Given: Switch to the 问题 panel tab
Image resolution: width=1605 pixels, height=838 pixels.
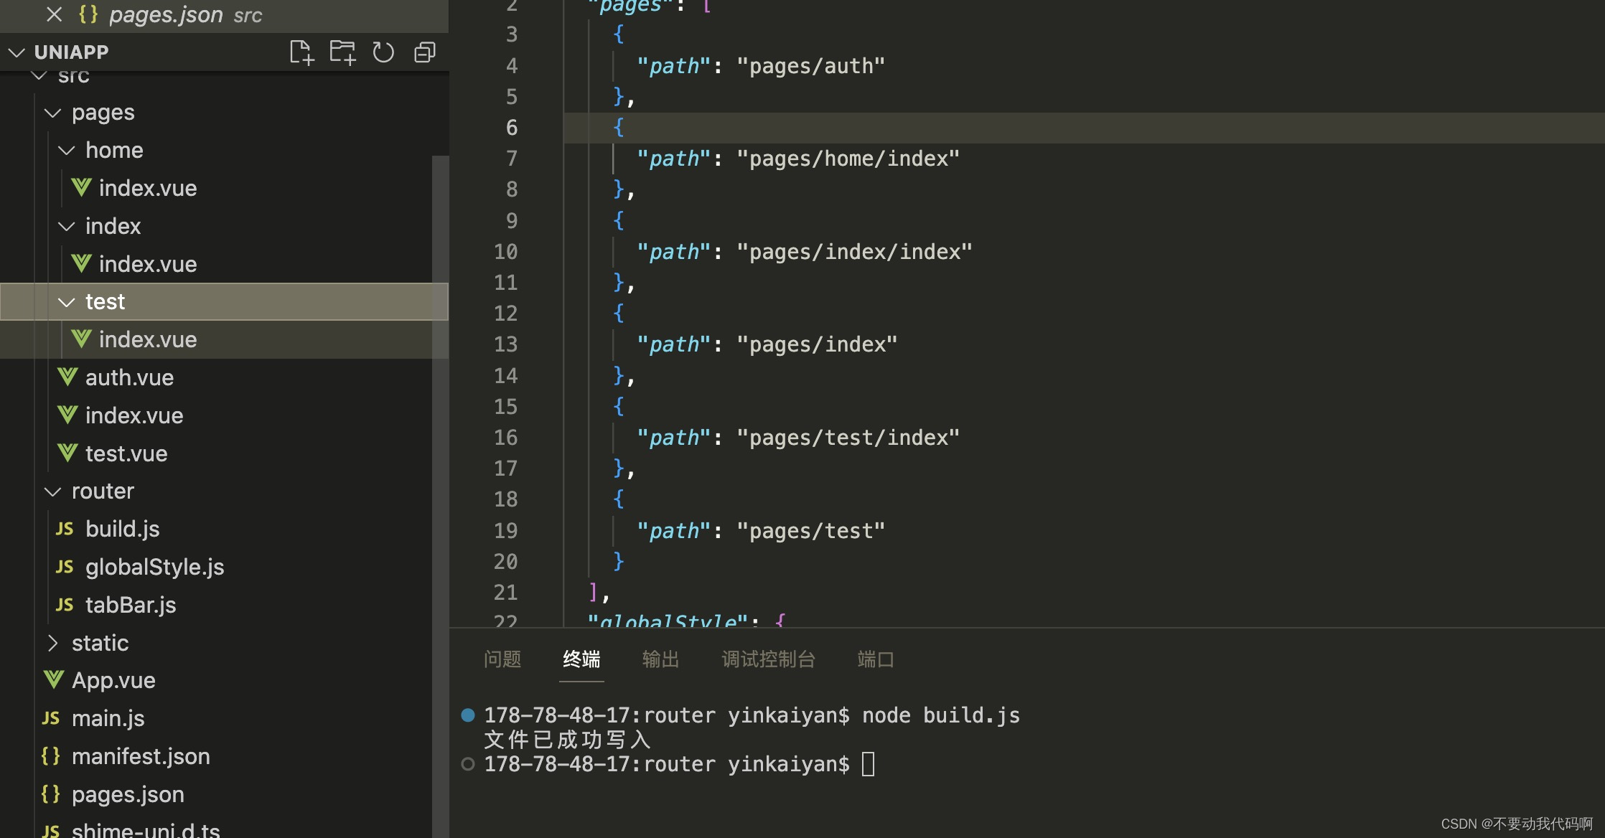Looking at the screenshot, I should click(x=502, y=659).
